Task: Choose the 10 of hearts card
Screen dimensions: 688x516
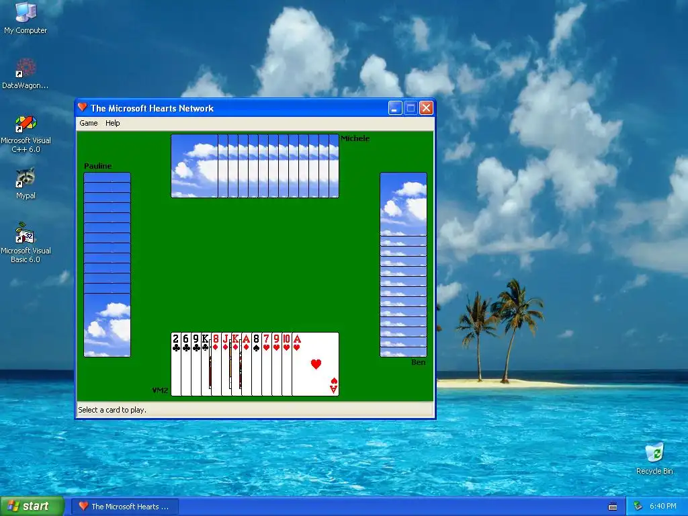Action: point(287,364)
